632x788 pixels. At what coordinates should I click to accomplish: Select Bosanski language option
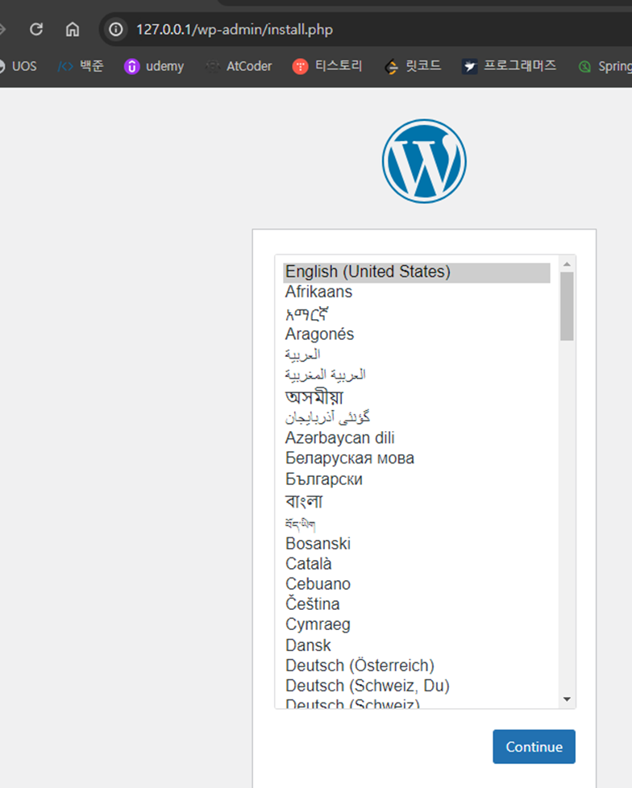416,544
